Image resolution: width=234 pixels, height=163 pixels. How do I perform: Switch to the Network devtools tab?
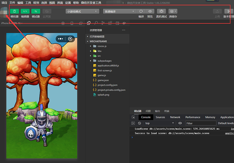175,117
